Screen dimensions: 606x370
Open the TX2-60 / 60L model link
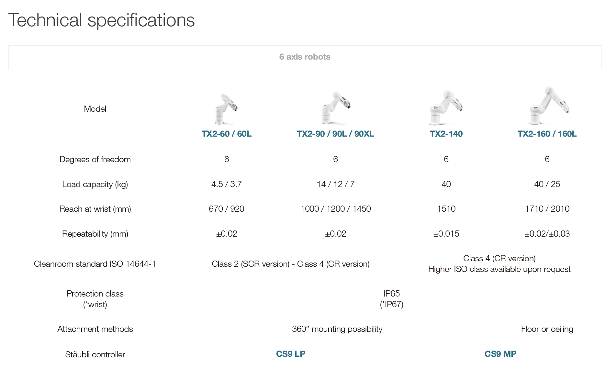(x=226, y=134)
